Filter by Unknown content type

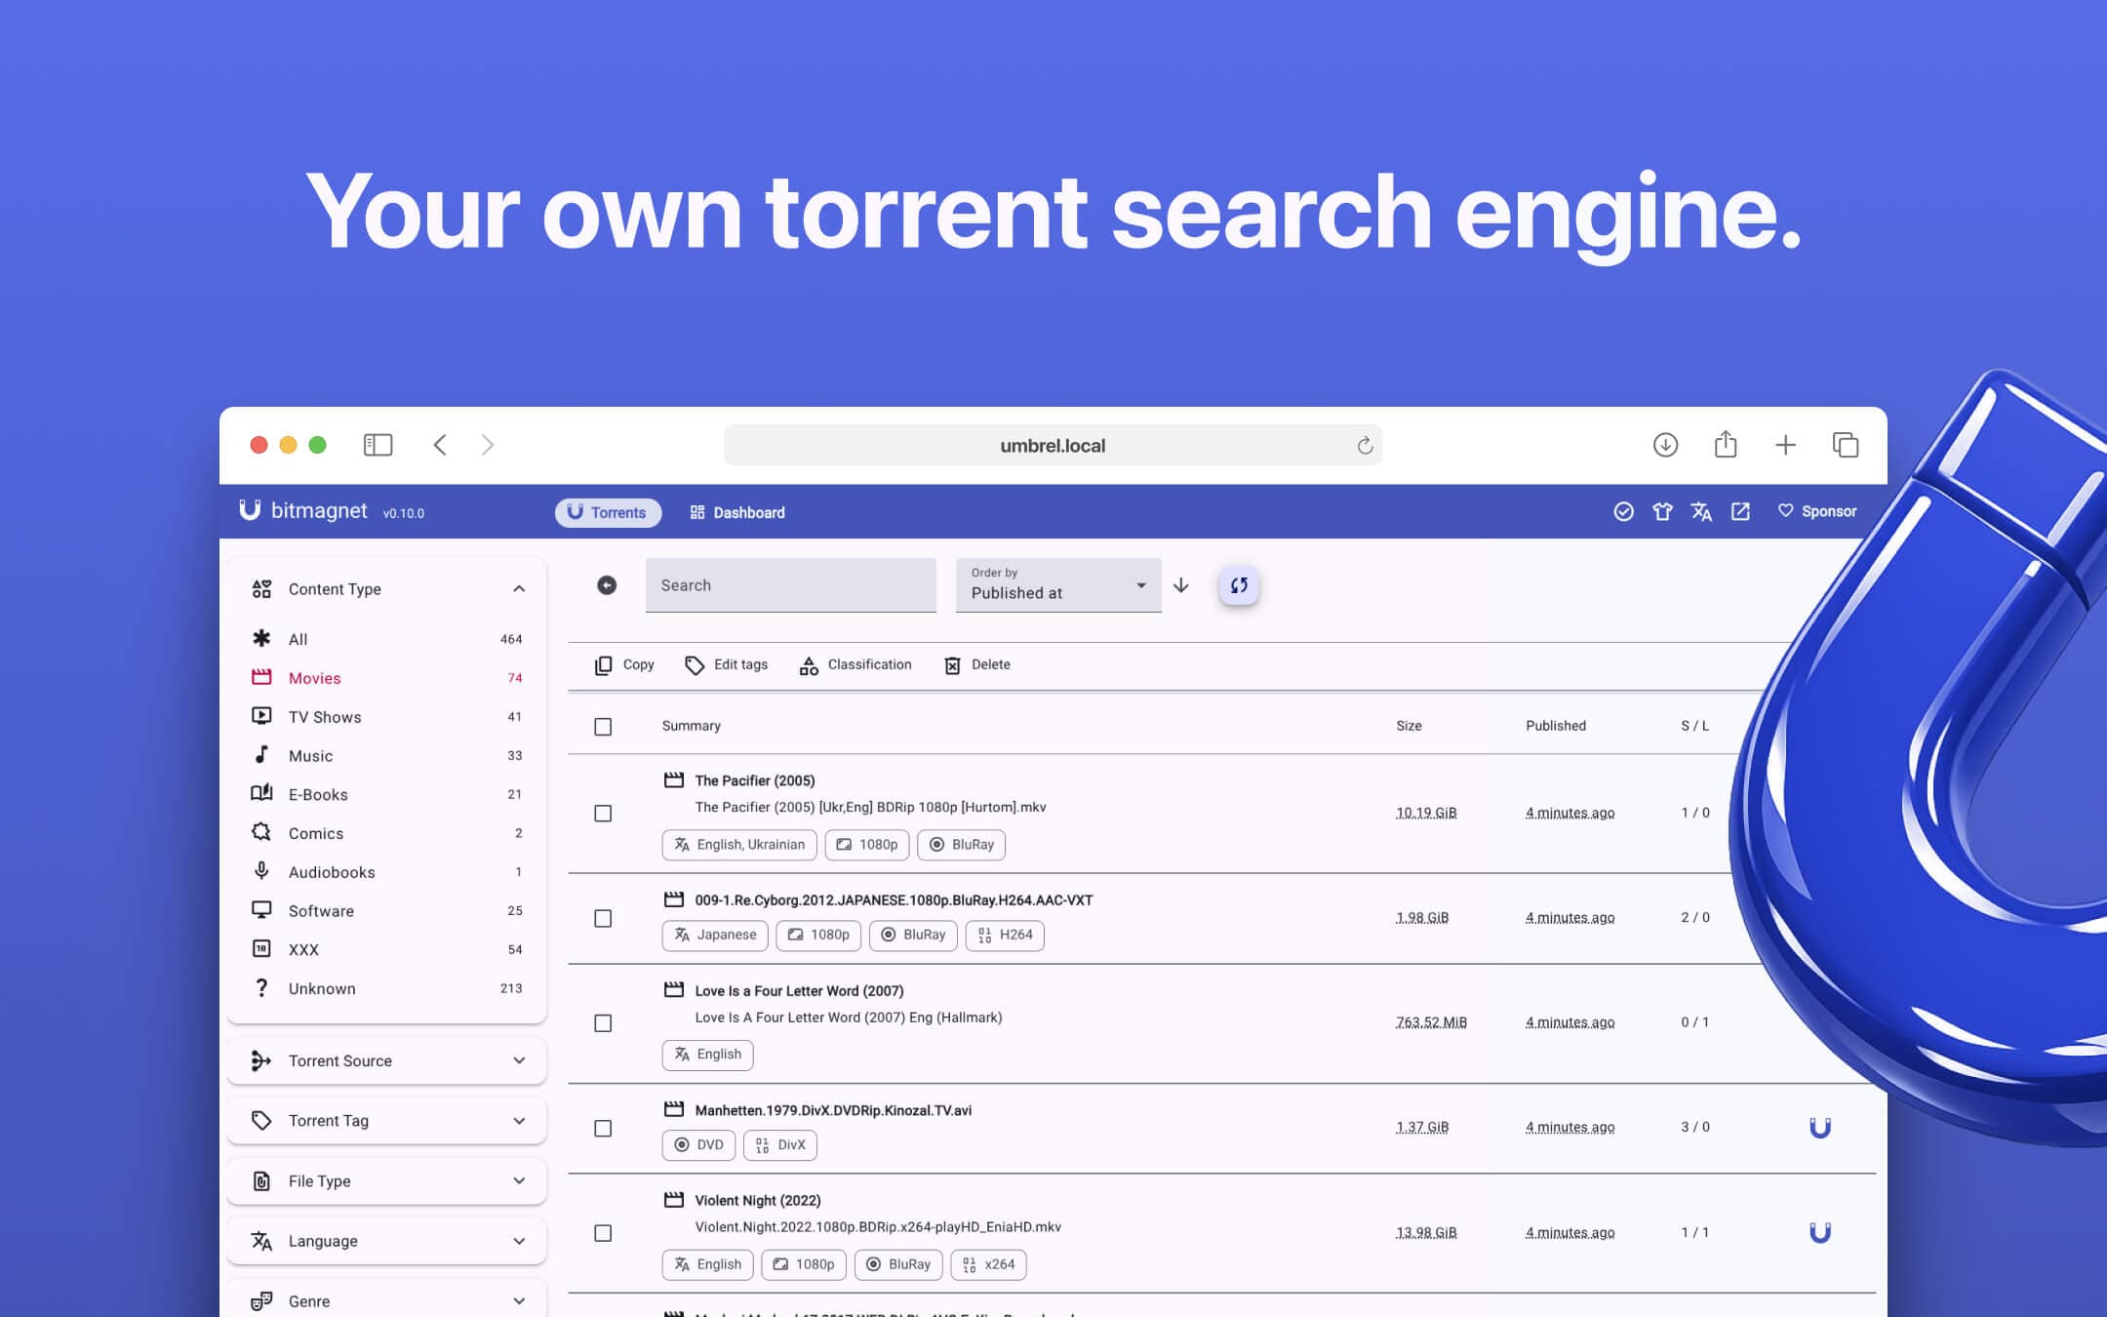click(386, 988)
